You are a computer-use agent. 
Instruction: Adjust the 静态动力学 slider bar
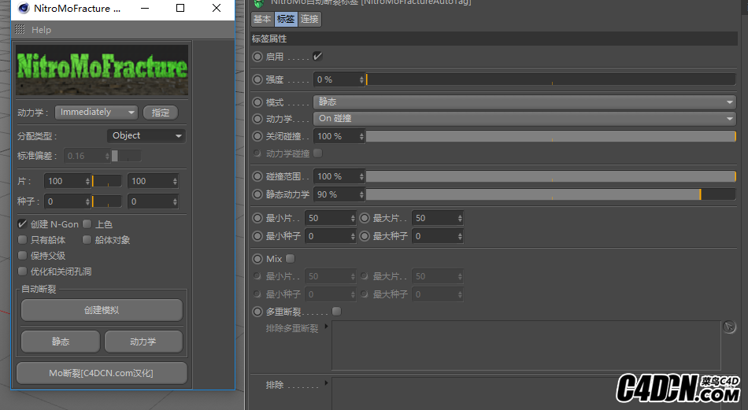pyautogui.click(x=551, y=194)
